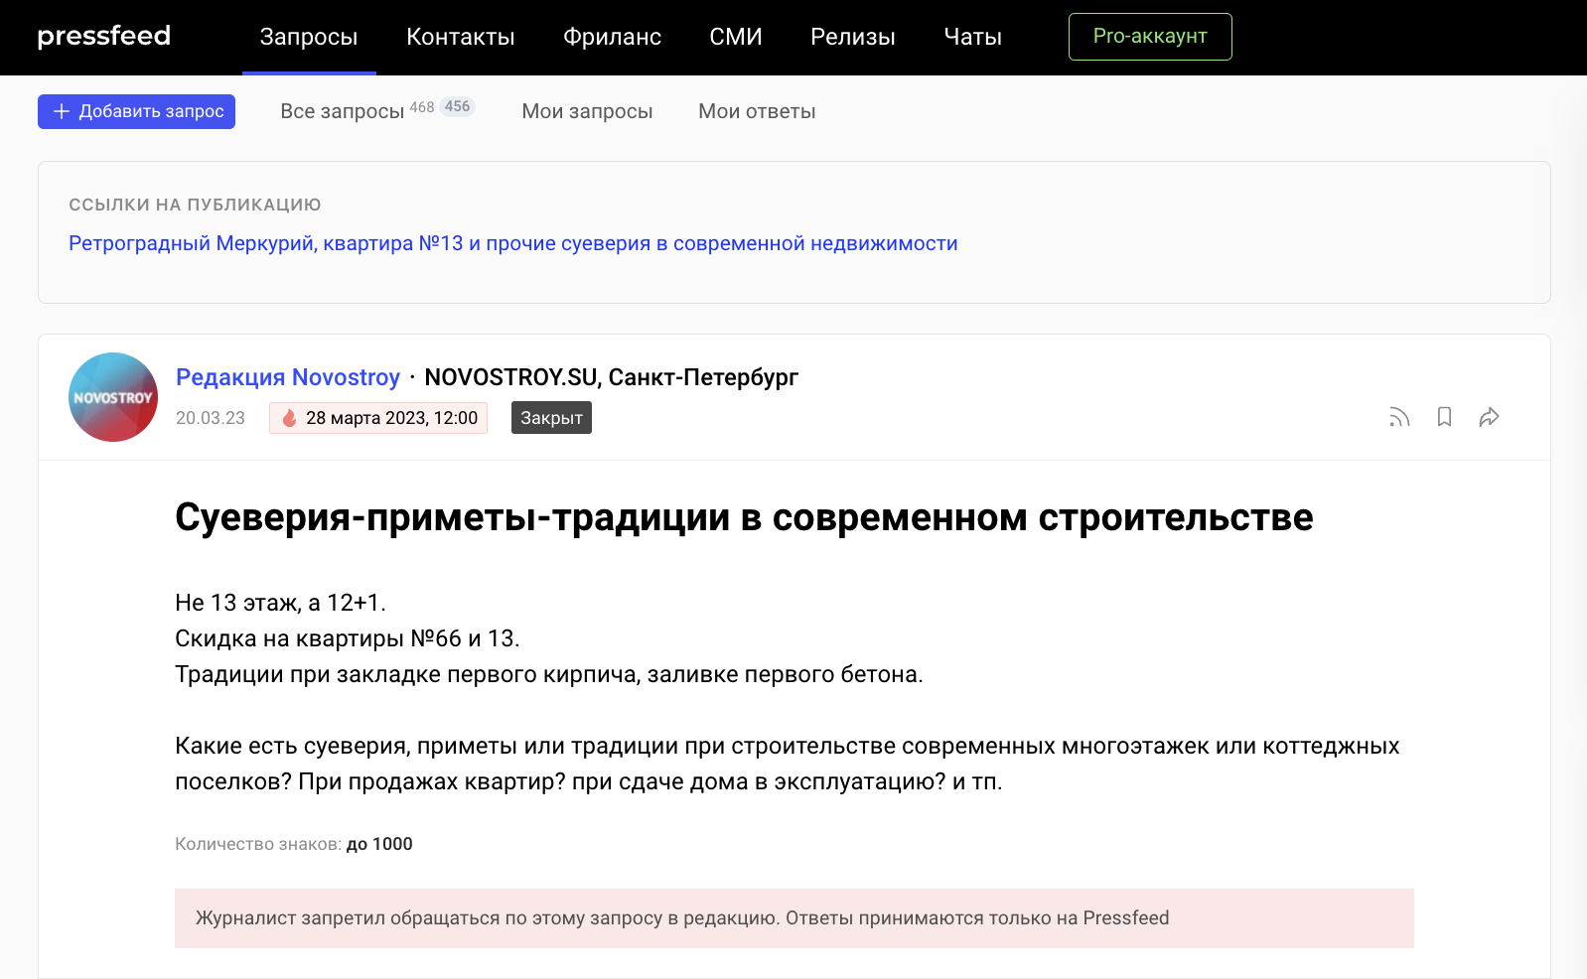The width and height of the screenshot is (1587, 979).
Task: Click the pressfeed logo
Action: point(104,37)
